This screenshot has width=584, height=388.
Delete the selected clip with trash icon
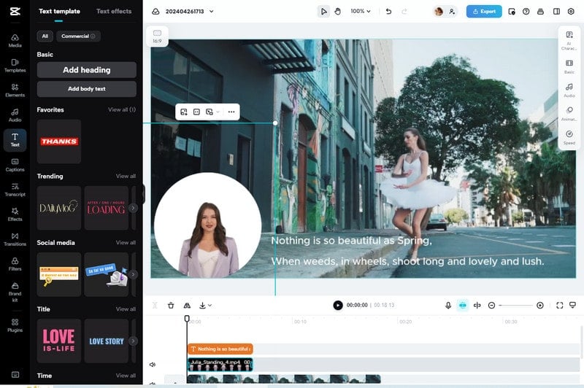(171, 306)
